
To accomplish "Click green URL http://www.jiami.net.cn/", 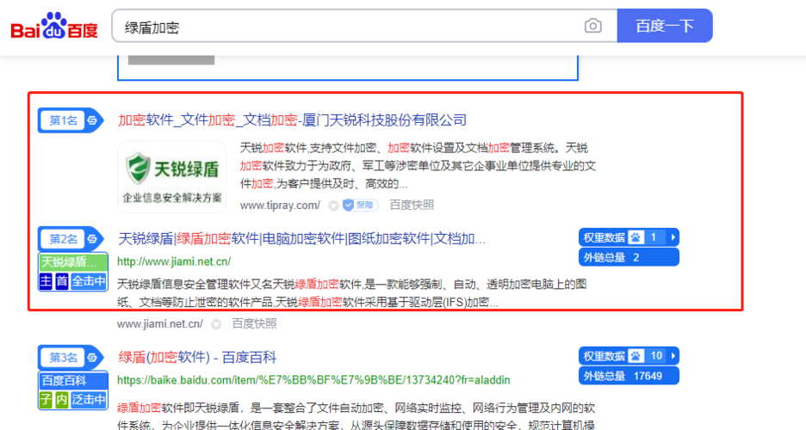I will coord(174,261).
